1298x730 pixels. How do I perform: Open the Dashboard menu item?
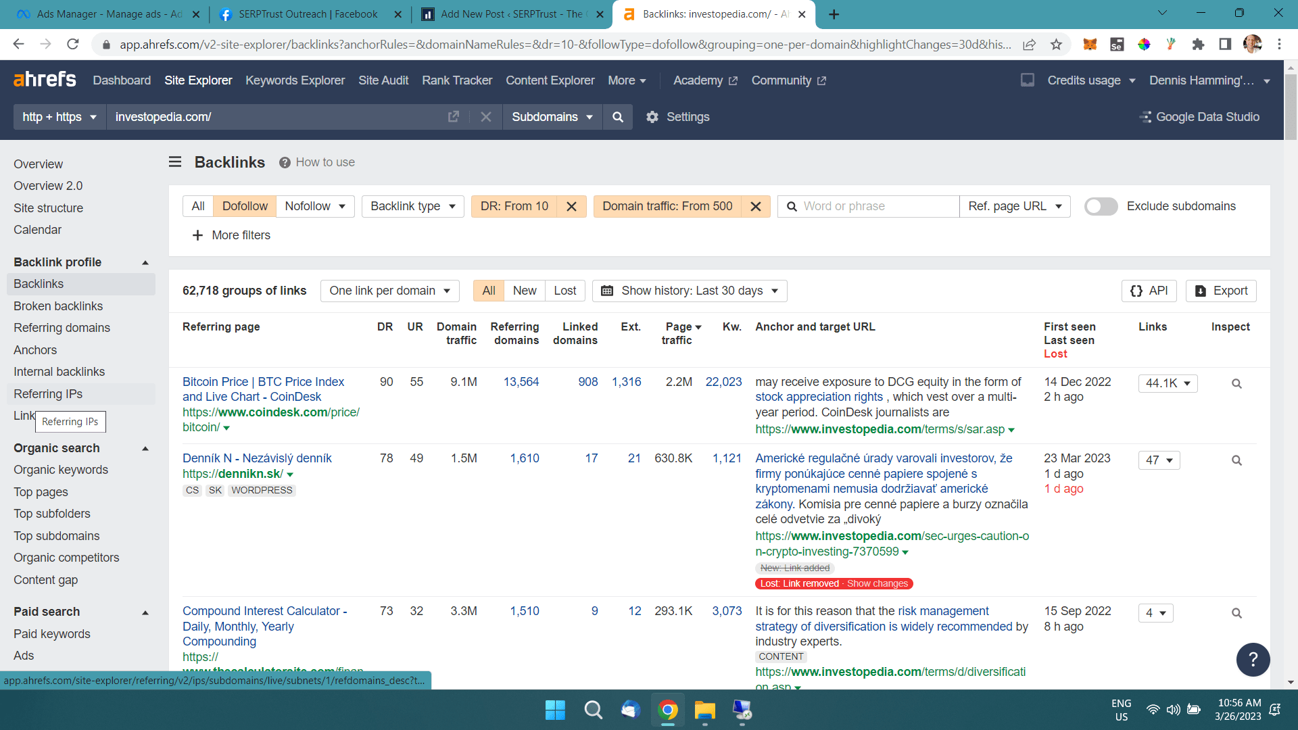click(x=122, y=80)
